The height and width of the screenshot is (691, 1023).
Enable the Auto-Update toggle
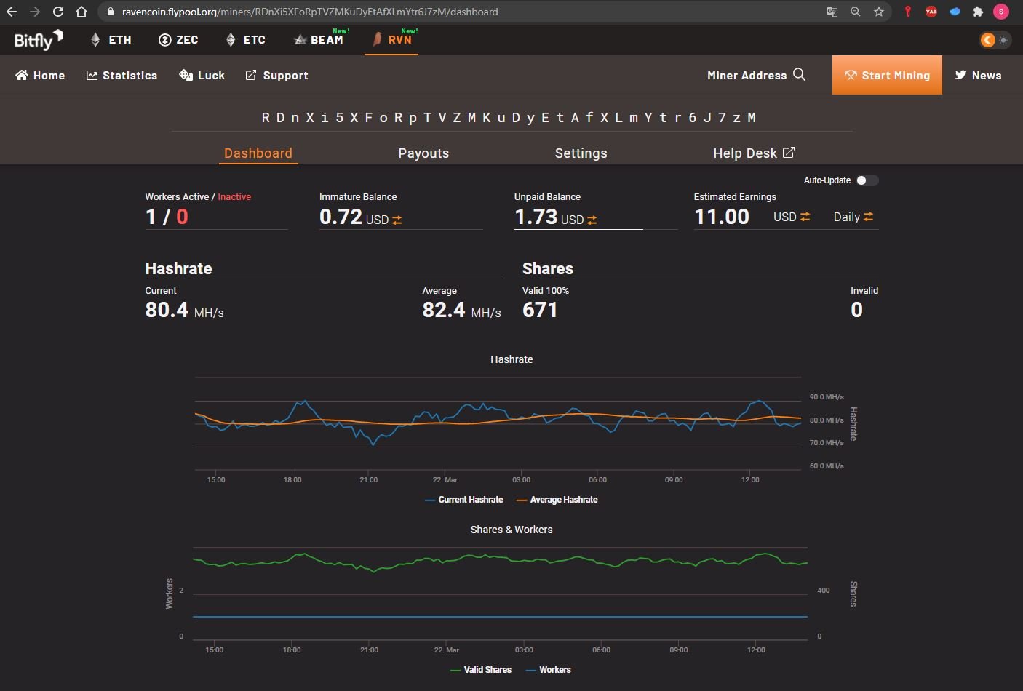coord(867,180)
